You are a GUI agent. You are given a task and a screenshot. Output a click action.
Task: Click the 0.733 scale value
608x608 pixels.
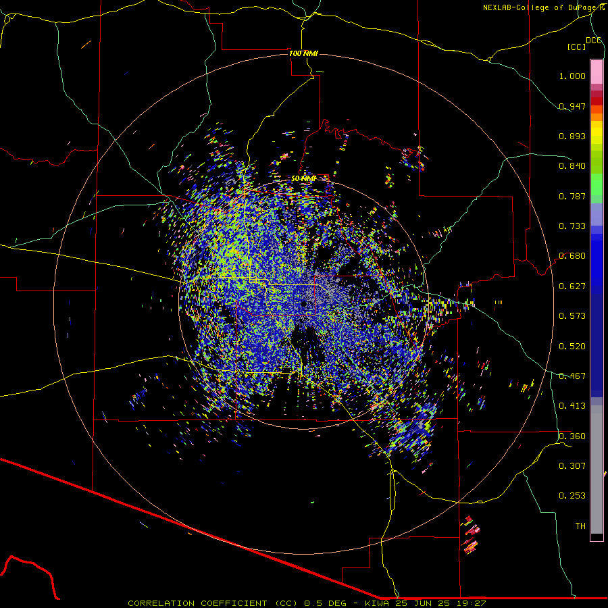(572, 226)
